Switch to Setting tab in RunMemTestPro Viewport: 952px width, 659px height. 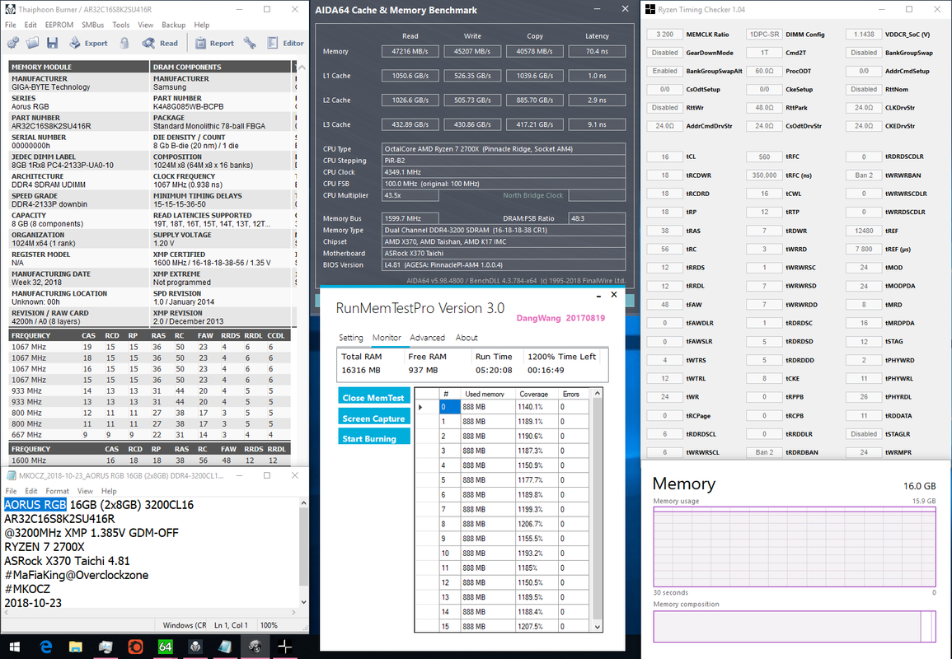click(350, 338)
